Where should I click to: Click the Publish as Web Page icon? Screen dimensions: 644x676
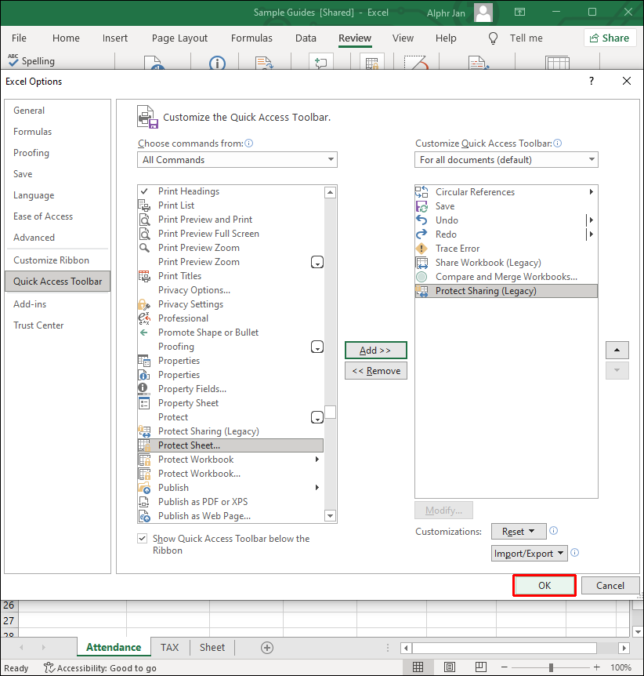point(144,516)
